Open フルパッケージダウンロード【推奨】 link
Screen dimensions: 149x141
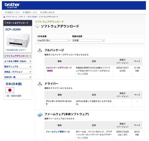coord(59,69)
